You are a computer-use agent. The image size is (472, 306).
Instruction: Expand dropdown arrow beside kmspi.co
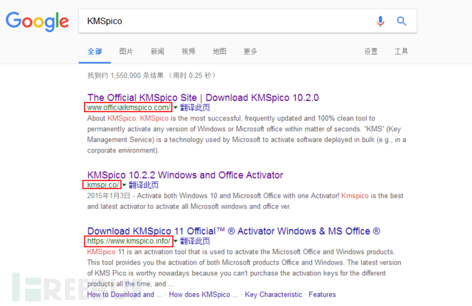click(x=124, y=185)
